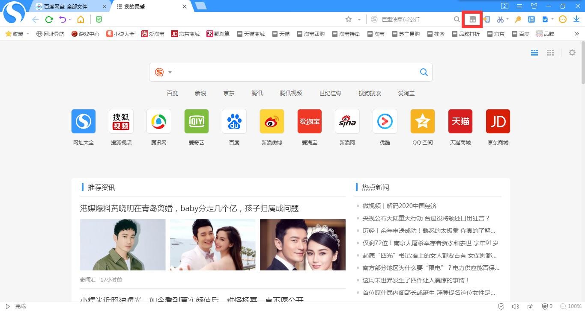Switch to list view layout toggle
Viewport: 585px width, 311px height.
tap(534, 53)
